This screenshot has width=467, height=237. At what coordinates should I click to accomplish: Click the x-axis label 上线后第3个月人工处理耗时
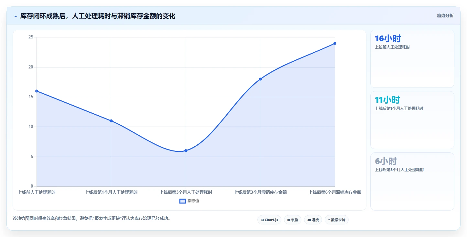[186, 192]
